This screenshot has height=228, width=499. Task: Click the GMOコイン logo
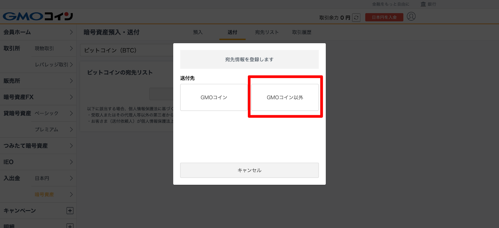pos(38,16)
